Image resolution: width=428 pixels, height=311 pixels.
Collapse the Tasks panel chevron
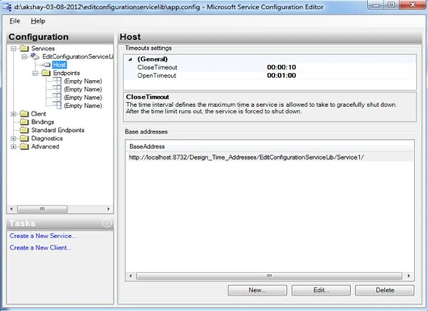pos(107,223)
